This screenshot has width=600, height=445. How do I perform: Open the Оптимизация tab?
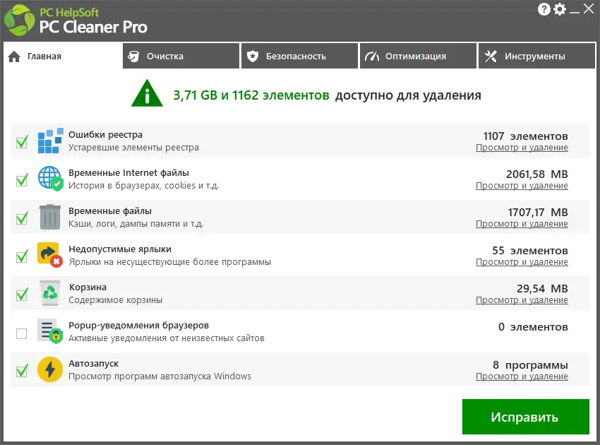418,55
